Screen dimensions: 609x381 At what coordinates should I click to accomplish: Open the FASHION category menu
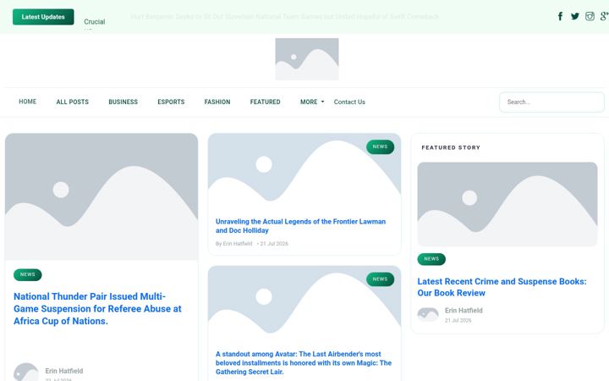pyautogui.click(x=217, y=102)
